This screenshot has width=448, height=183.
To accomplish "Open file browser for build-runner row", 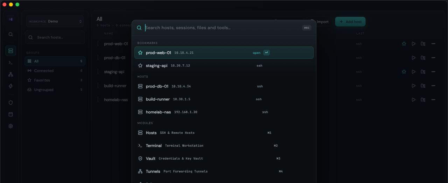I will 423,86.
